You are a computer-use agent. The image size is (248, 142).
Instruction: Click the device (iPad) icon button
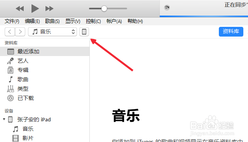[84, 32]
